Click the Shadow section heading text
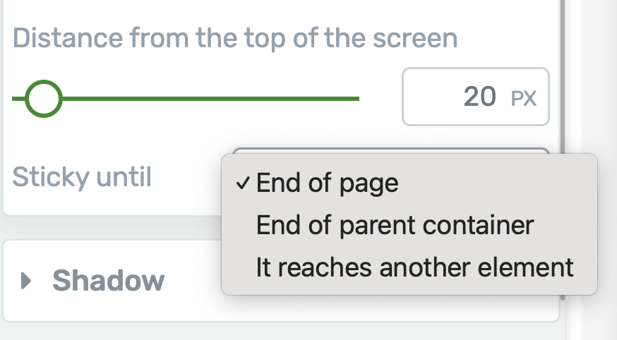The height and width of the screenshot is (340, 617). [108, 281]
